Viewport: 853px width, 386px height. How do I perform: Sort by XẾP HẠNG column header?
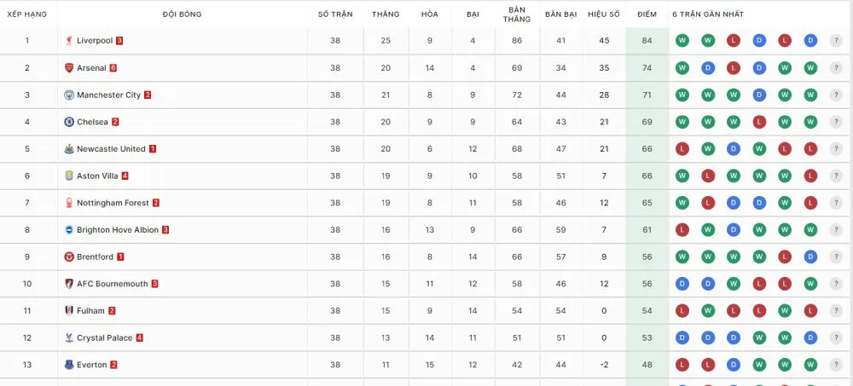tap(27, 14)
